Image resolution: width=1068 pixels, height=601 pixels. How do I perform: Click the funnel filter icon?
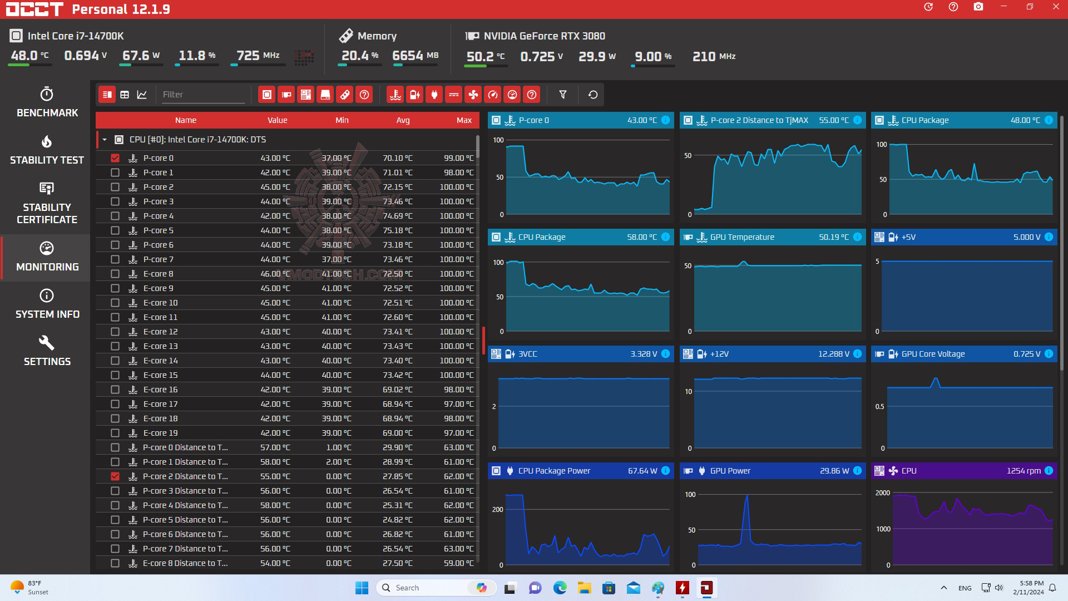[562, 95]
